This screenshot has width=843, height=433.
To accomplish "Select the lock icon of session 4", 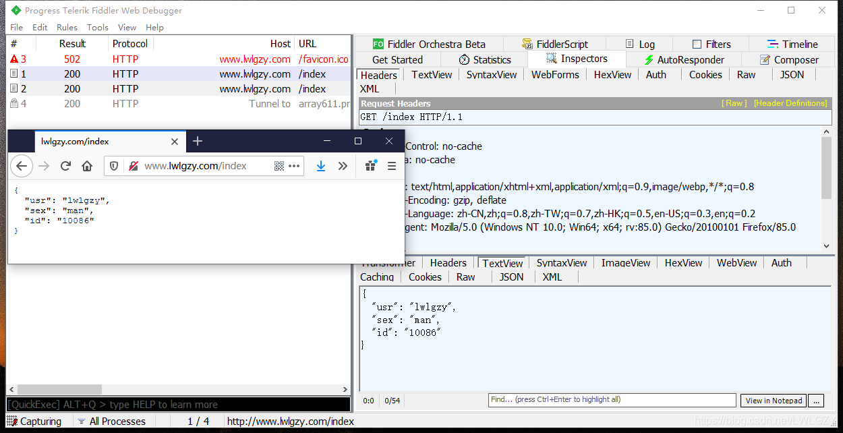I will click(14, 104).
